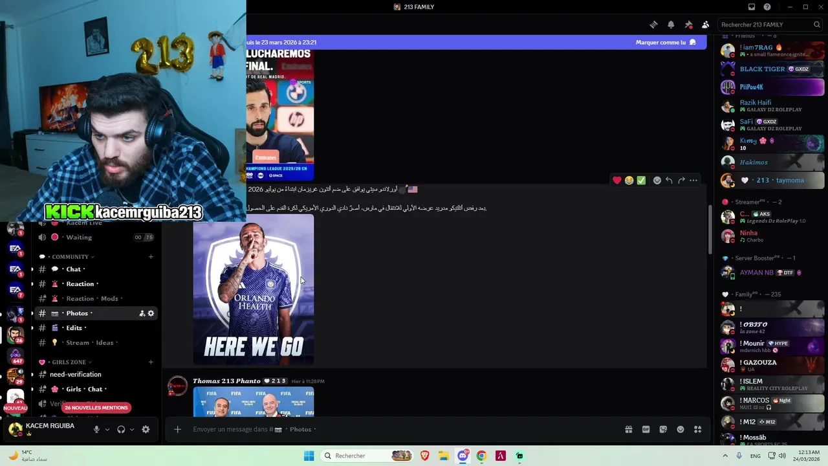Open member ! GAZOUZA profile
The width and height of the screenshot is (828, 466).
coord(772,365)
